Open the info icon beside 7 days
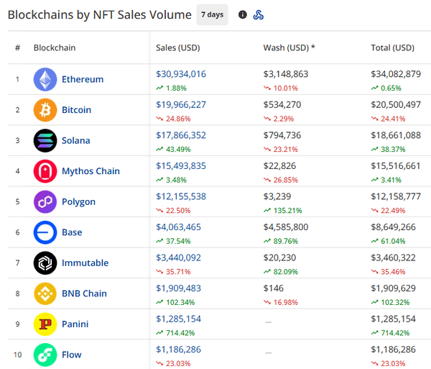431x369 pixels. click(242, 15)
